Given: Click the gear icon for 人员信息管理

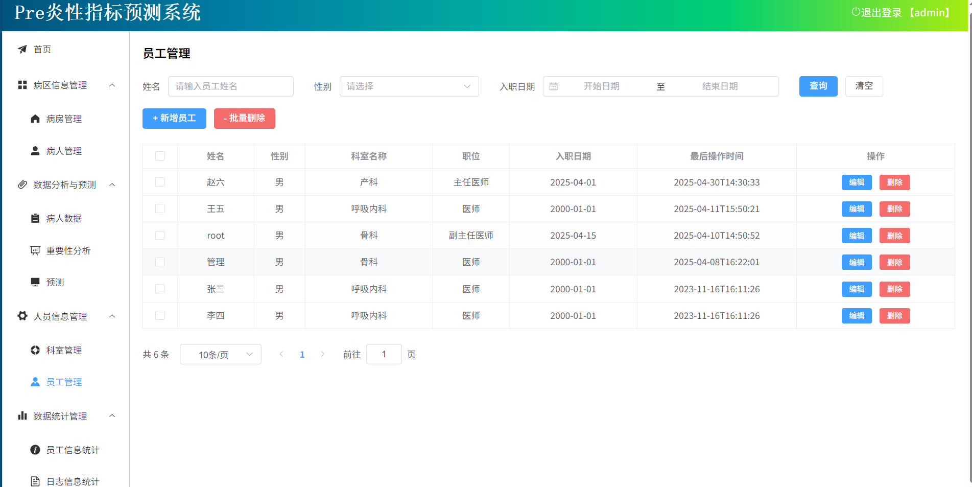Looking at the screenshot, I should 22,316.
